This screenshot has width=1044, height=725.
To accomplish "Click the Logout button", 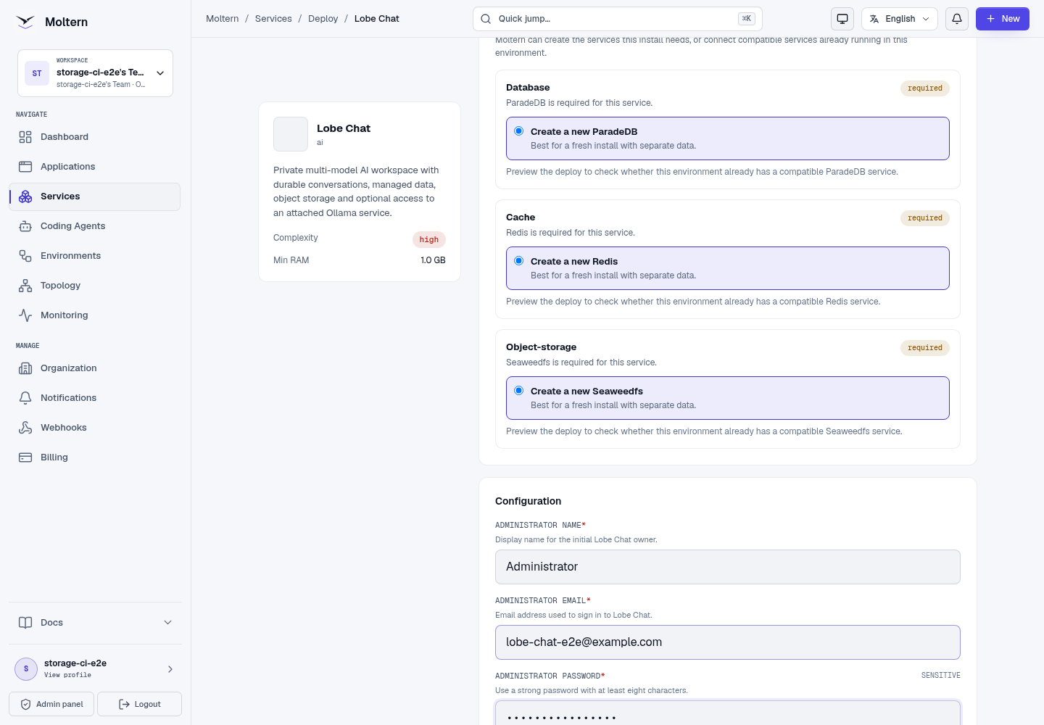I will (x=139, y=704).
